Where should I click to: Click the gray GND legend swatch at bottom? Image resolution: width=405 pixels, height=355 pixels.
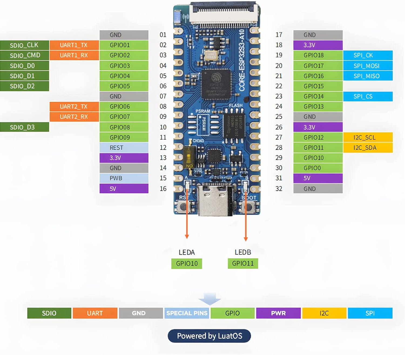tap(141, 313)
